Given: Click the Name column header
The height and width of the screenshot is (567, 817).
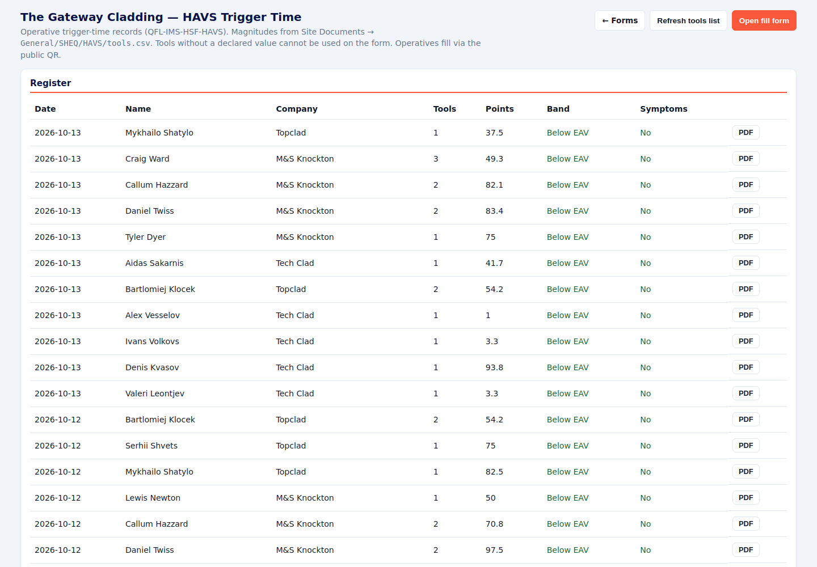Looking at the screenshot, I should coord(138,109).
